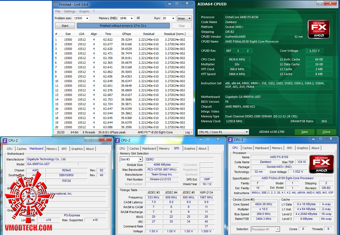This screenshot has height=235, width=340.
Task: Click the AMD FX logo in AIDA64 CPUID
Action: [319, 30]
